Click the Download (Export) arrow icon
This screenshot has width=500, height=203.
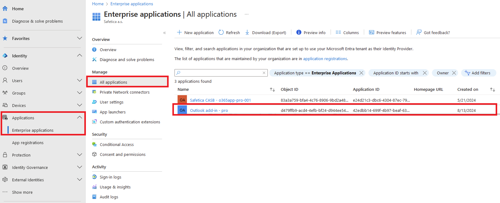pos(247,32)
